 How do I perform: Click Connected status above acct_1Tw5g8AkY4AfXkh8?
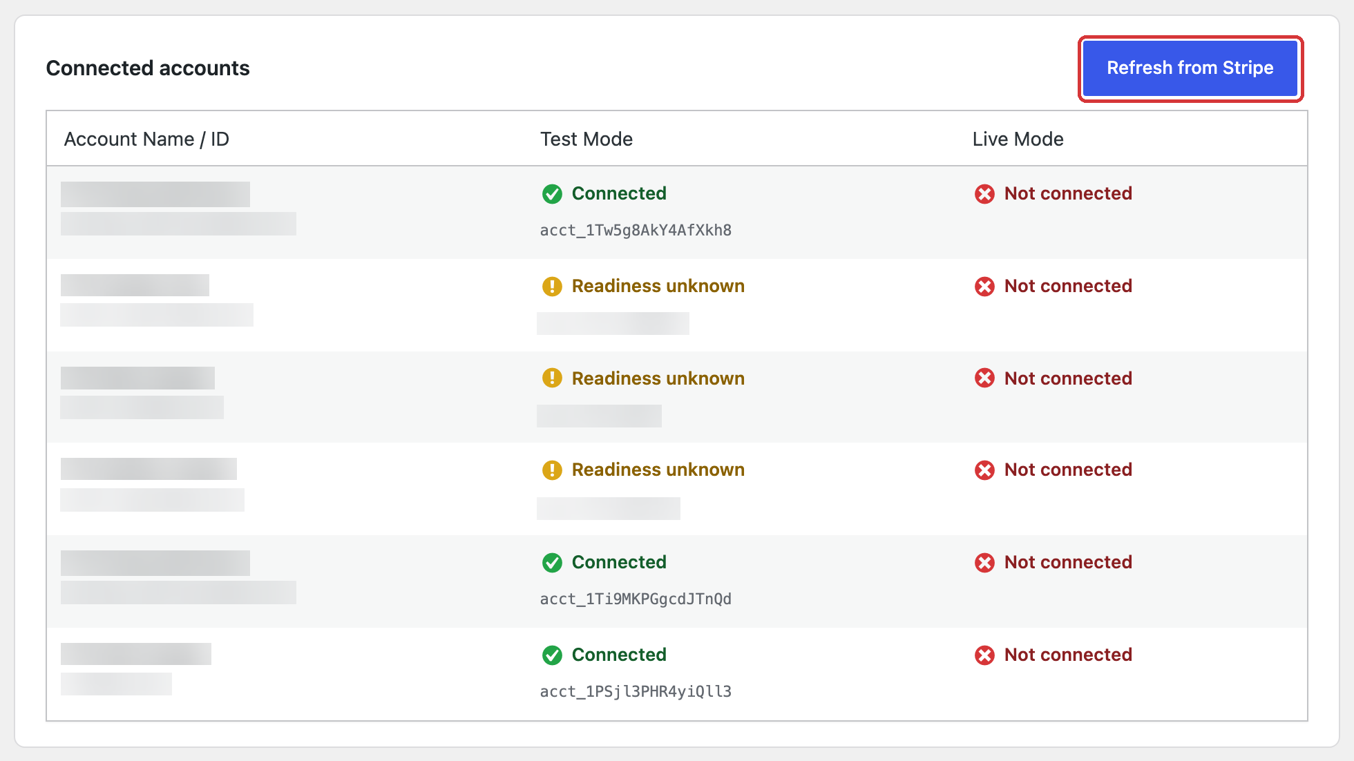619,193
